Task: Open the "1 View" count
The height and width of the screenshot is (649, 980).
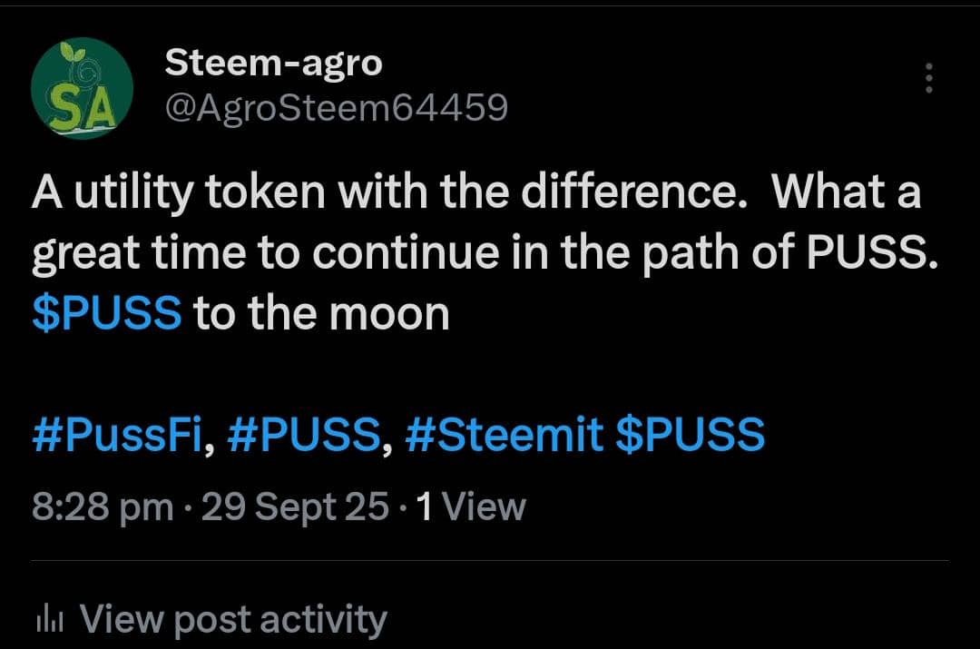Action: point(469,506)
